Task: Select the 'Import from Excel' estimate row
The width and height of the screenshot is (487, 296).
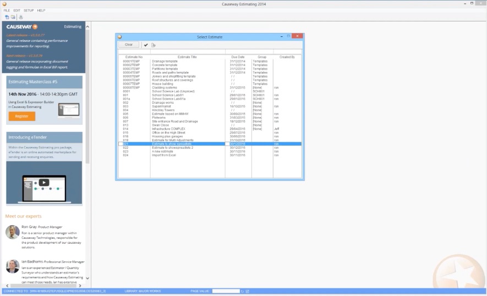Action: (210, 155)
